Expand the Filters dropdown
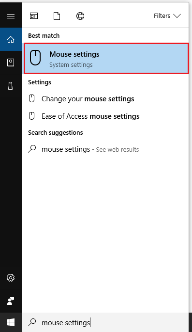 [167, 16]
